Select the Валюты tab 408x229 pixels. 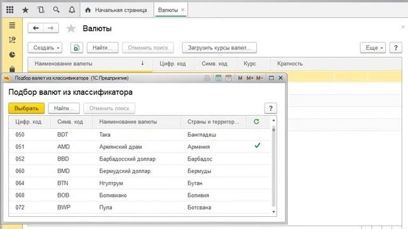click(x=168, y=10)
